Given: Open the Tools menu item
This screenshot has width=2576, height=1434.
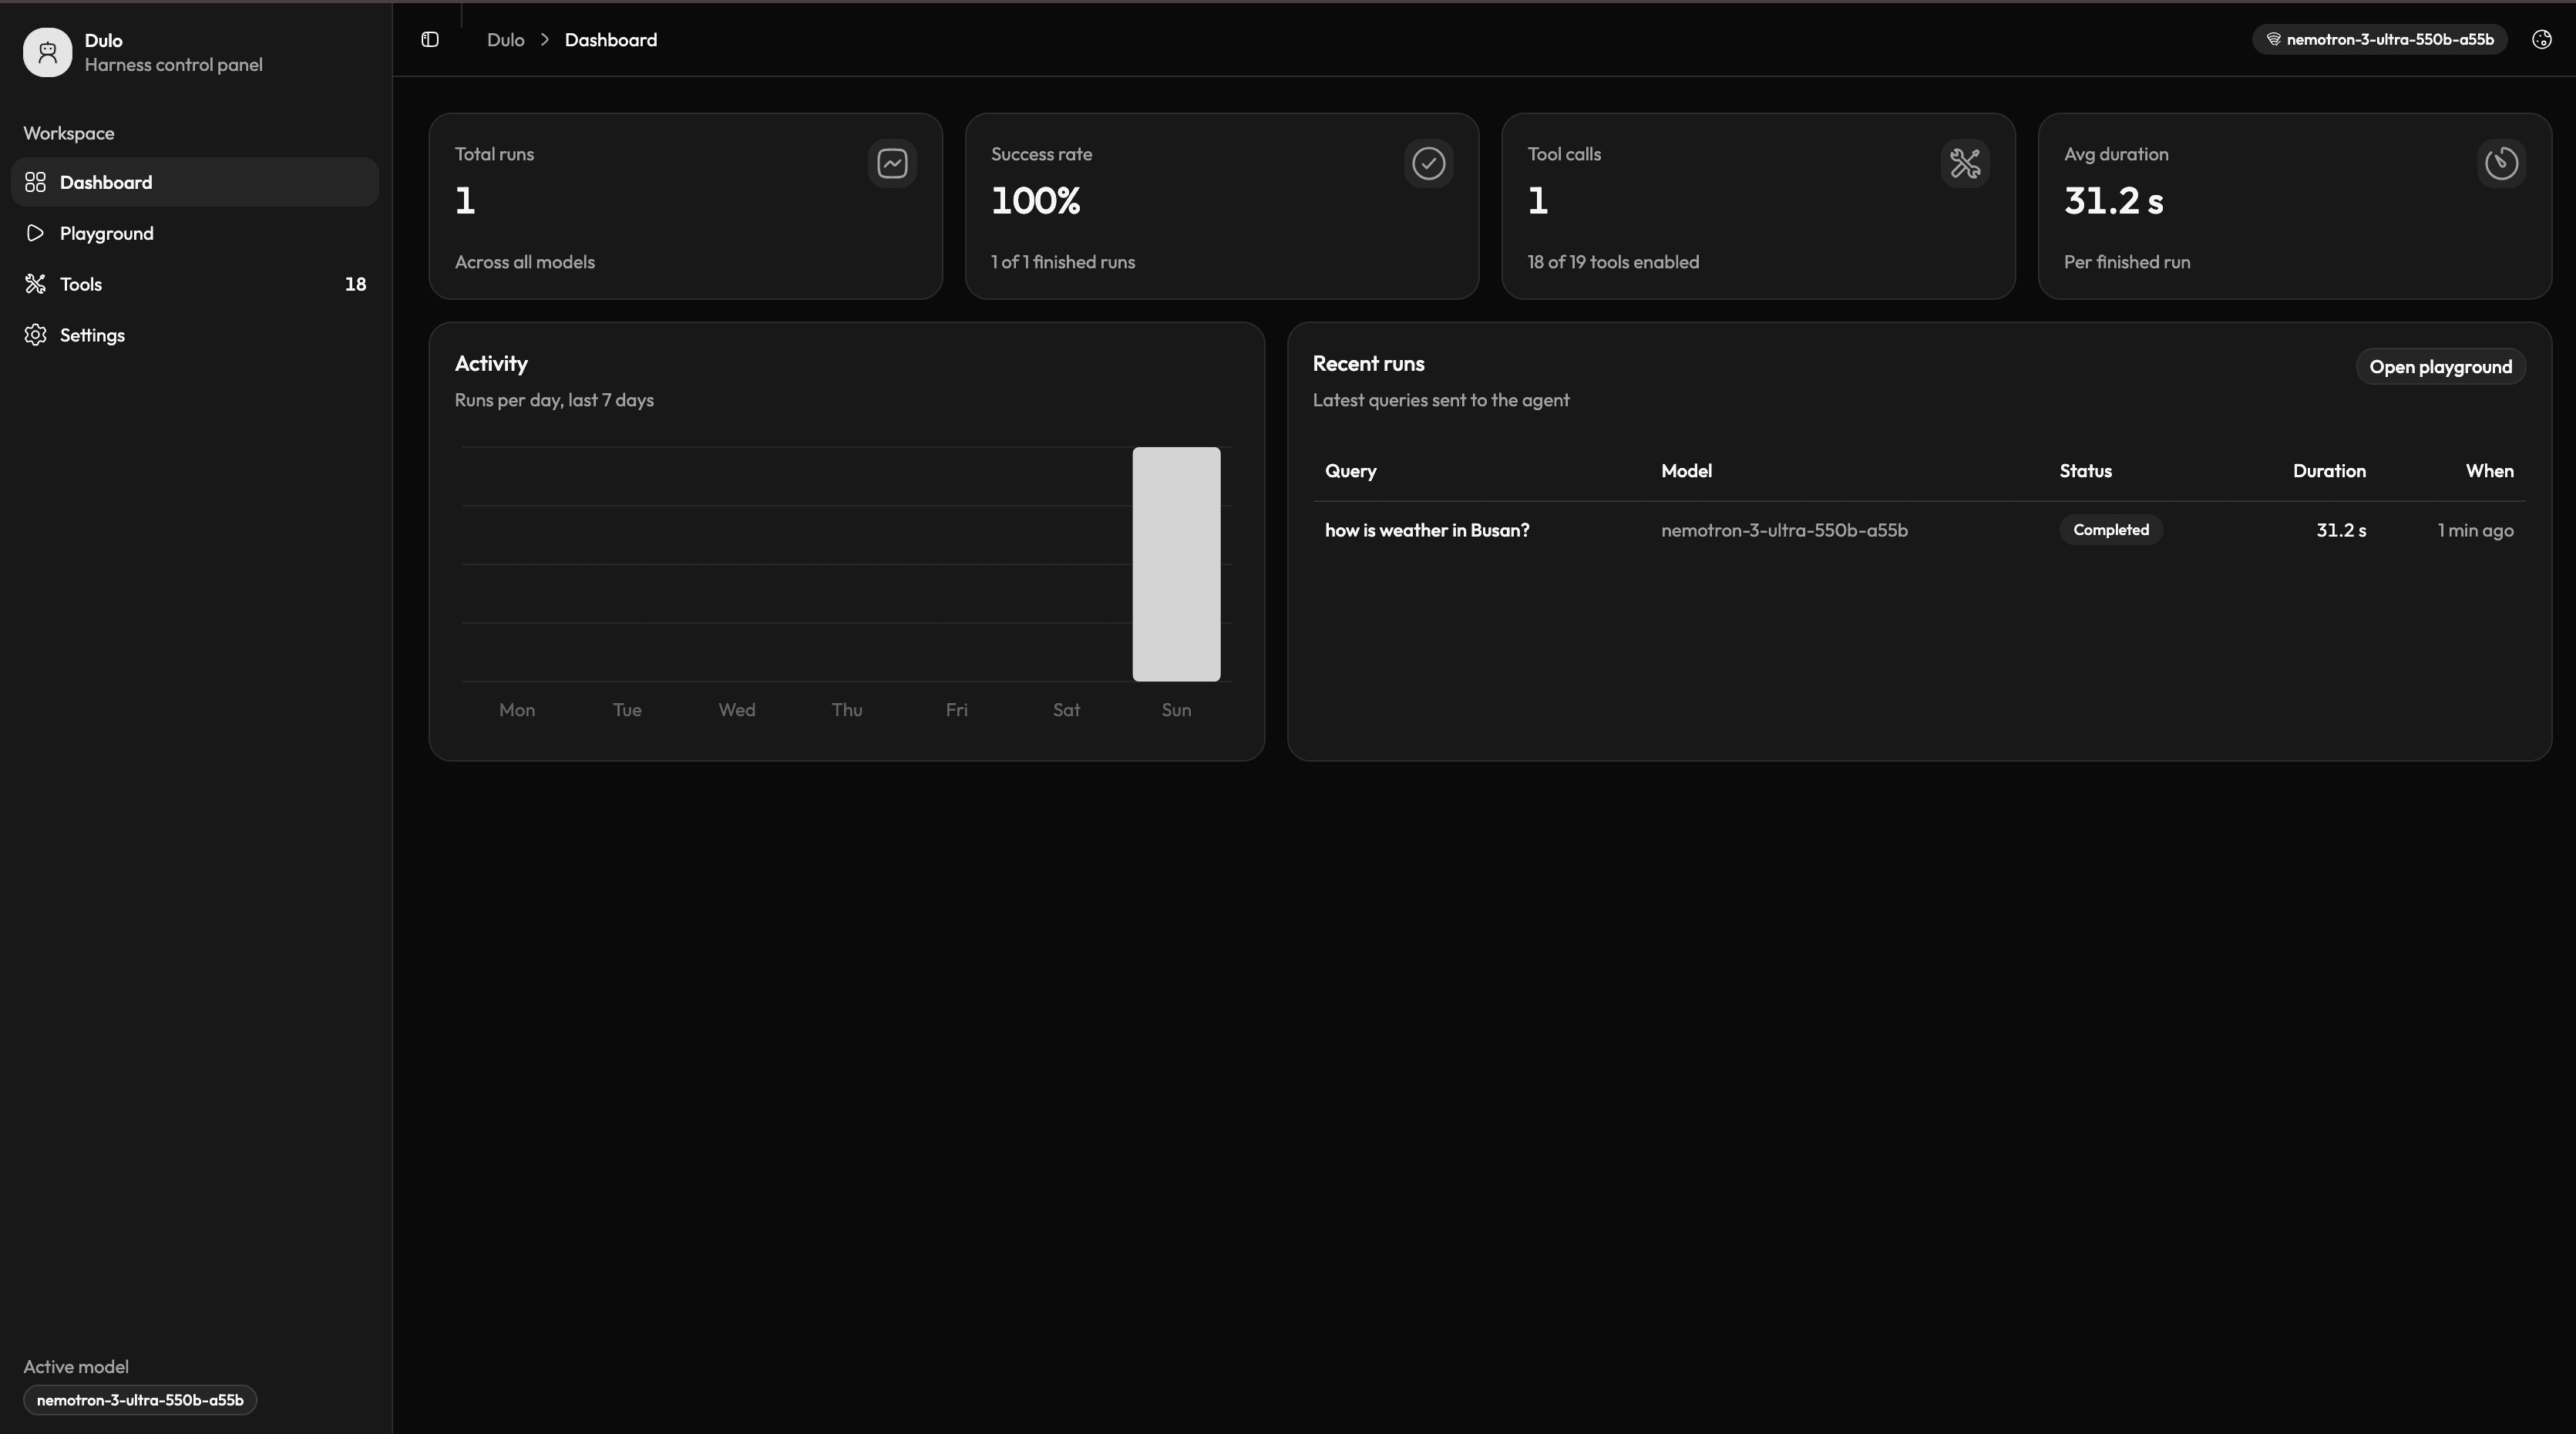Looking at the screenshot, I should [195, 284].
